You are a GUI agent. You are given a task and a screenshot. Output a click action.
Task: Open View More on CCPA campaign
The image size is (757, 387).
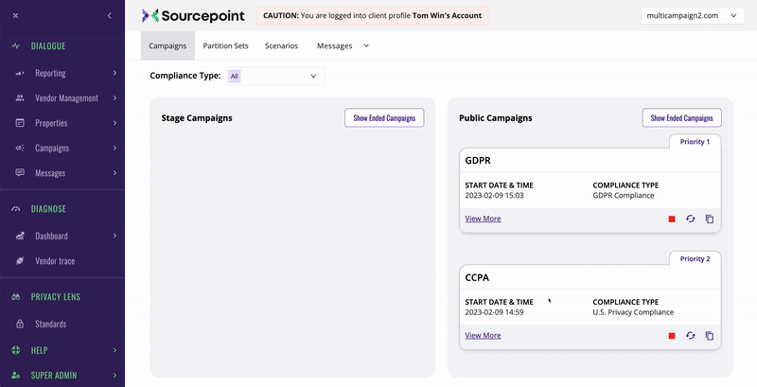[483, 335]
